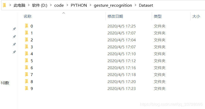This screenshot has height=109, width=205.
Task: Click the address bar folder icon
Action: [x=4, y=5]
